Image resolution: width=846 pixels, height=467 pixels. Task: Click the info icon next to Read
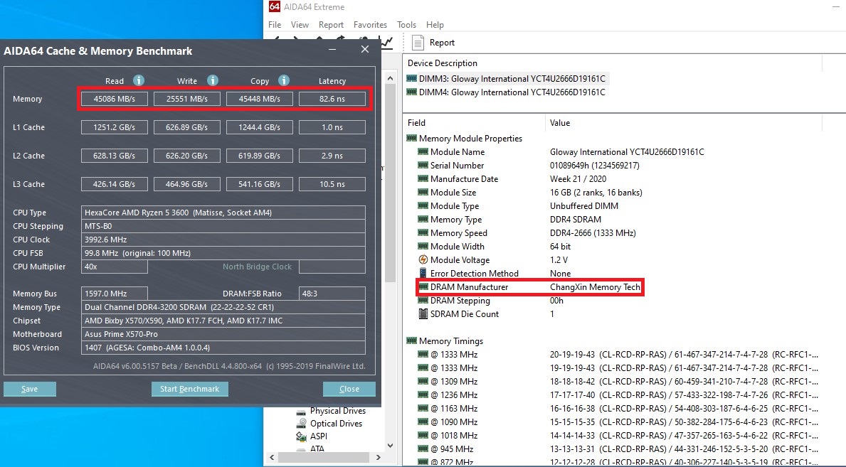click(x=139, y=80)
